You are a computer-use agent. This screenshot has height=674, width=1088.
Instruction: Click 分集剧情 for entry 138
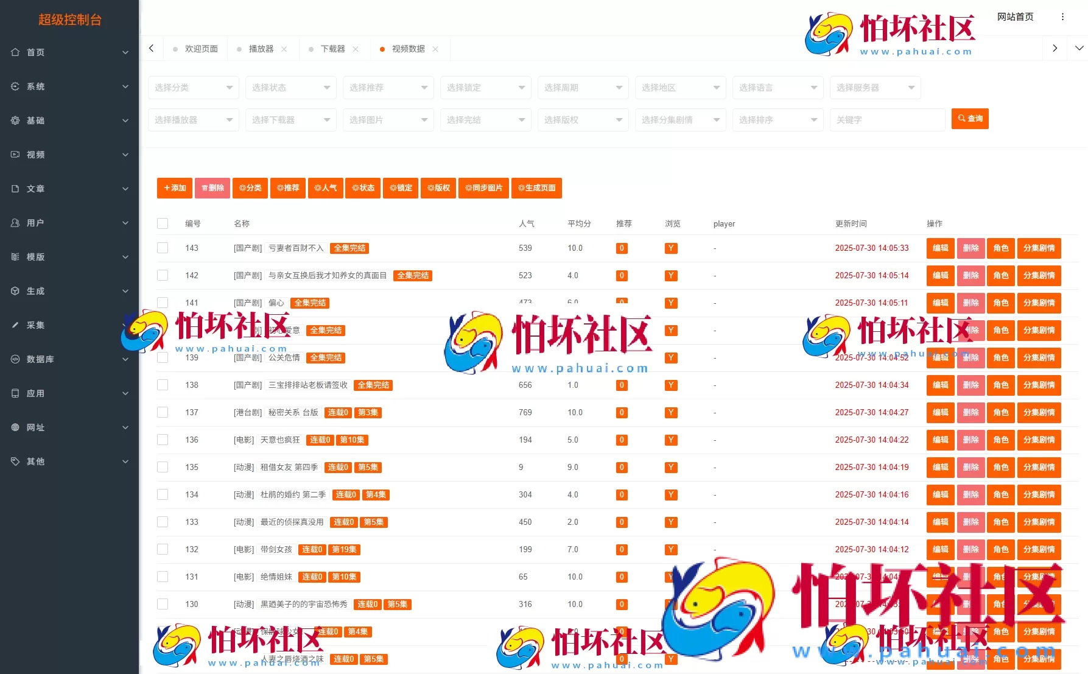pyautogui.click(x=1039, y=385)
